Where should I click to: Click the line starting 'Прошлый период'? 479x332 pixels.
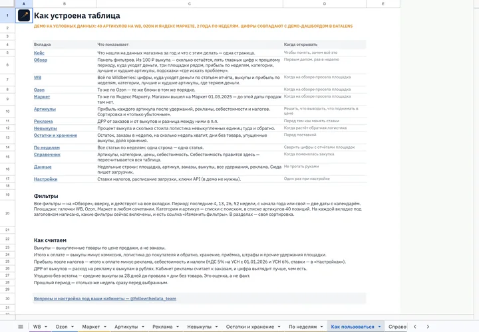coord(101,283)
